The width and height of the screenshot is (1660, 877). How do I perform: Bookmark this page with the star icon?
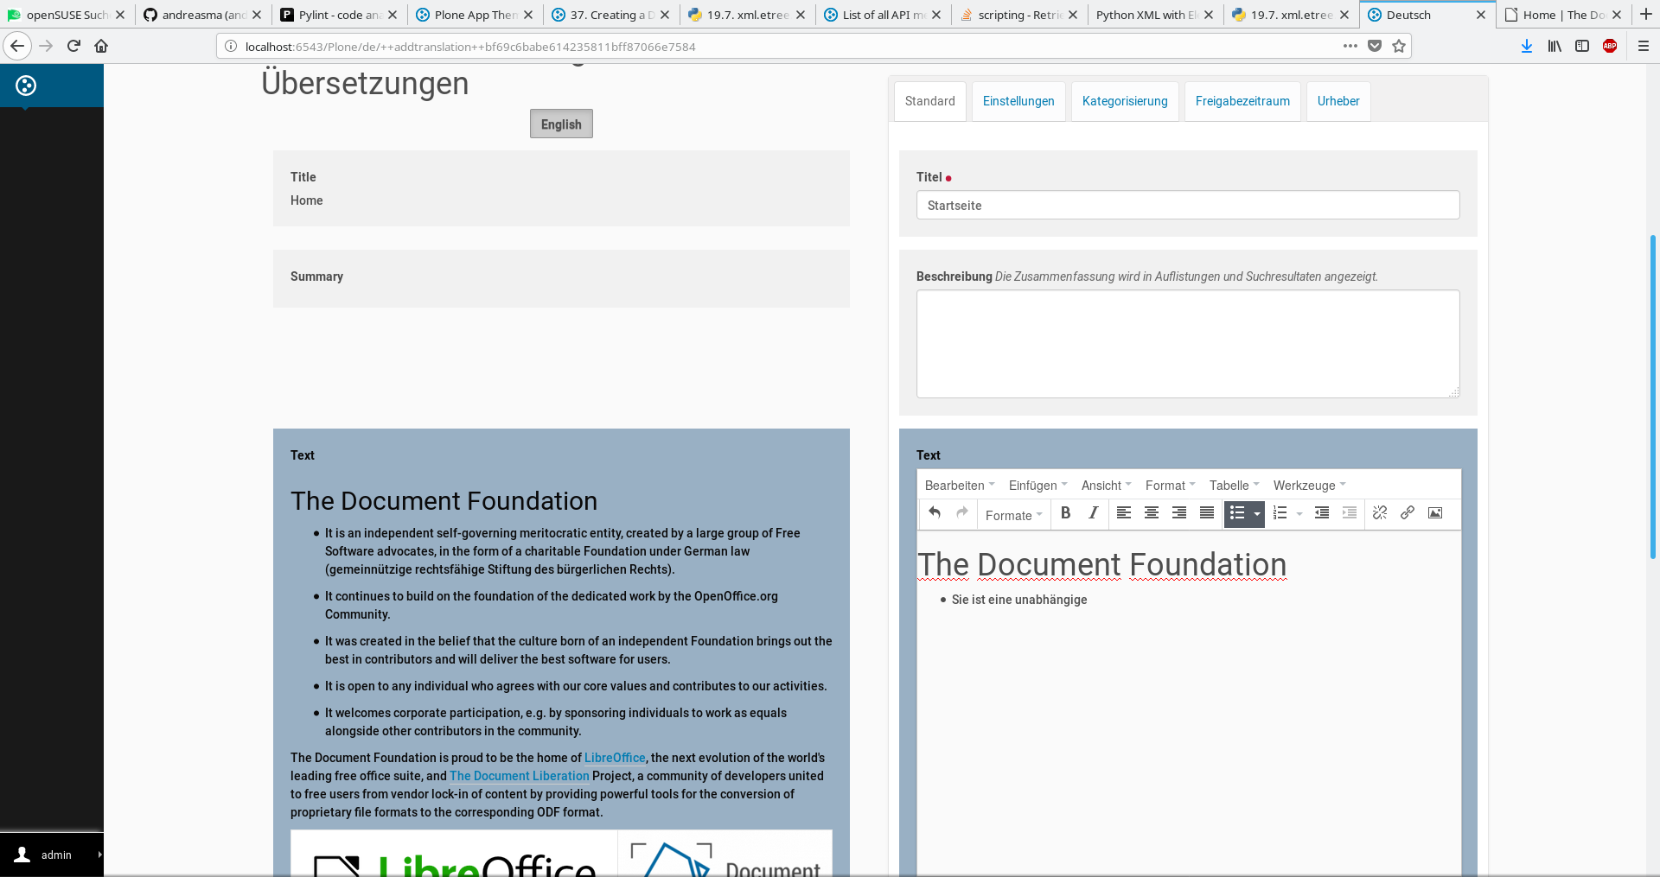pos(1399,46)
